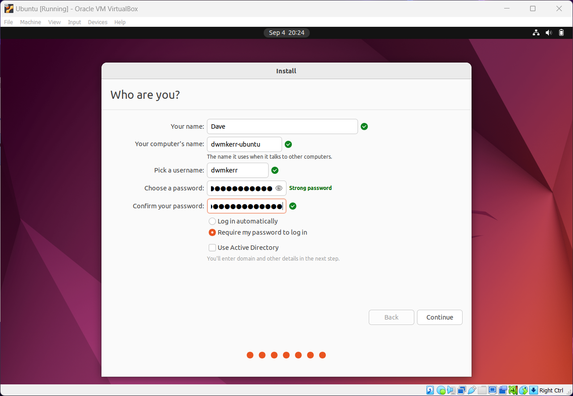Open the Sep 4 clock calendar

[286, 32]
